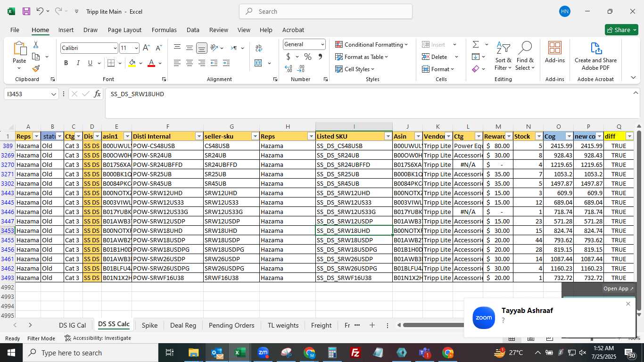Expand the Name Box dropdown arrow

54,94
